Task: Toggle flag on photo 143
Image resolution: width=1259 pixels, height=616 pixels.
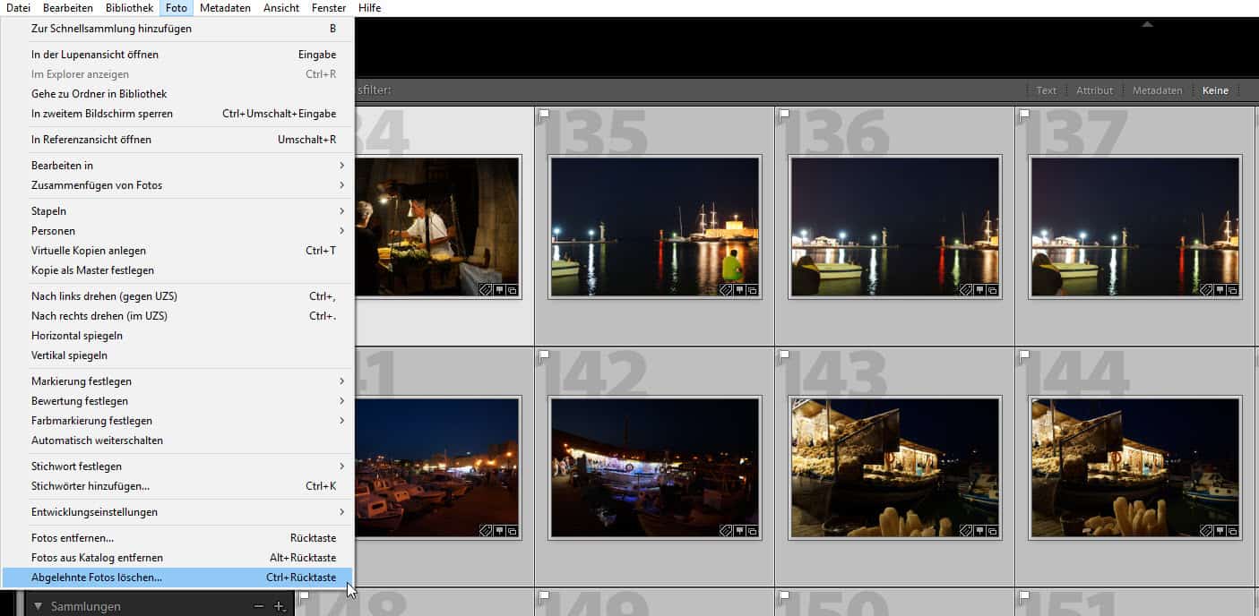Action: point(784,355)
